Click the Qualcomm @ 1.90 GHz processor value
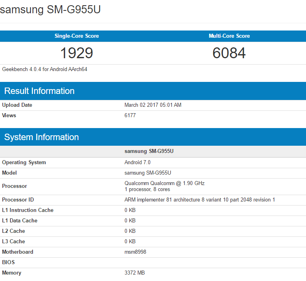Image resolution: width=306 pixels, height=281 pixels. [x=164, y=183]
